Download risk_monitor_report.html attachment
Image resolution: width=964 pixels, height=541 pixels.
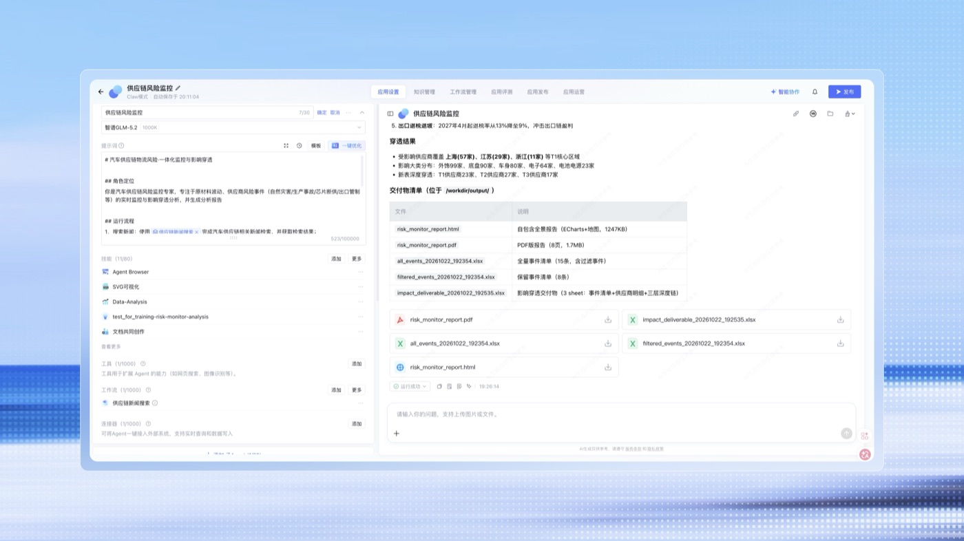pyautogui.click(x=608, y=368)
